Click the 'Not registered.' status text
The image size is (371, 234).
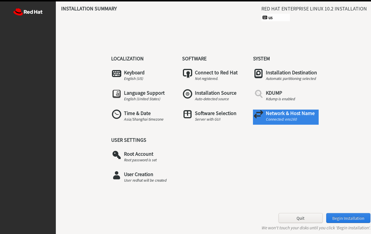pyautogui.click(x=206, y=79)
